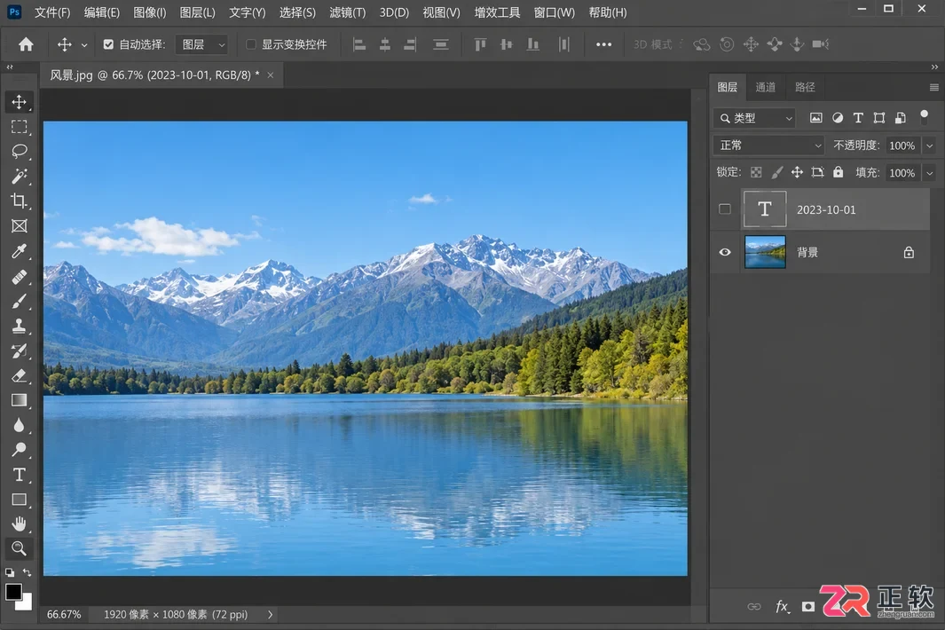Select the Rectangular Marquee tool
This screenshot has width=945, height=630.
click(x=20, y=127)
